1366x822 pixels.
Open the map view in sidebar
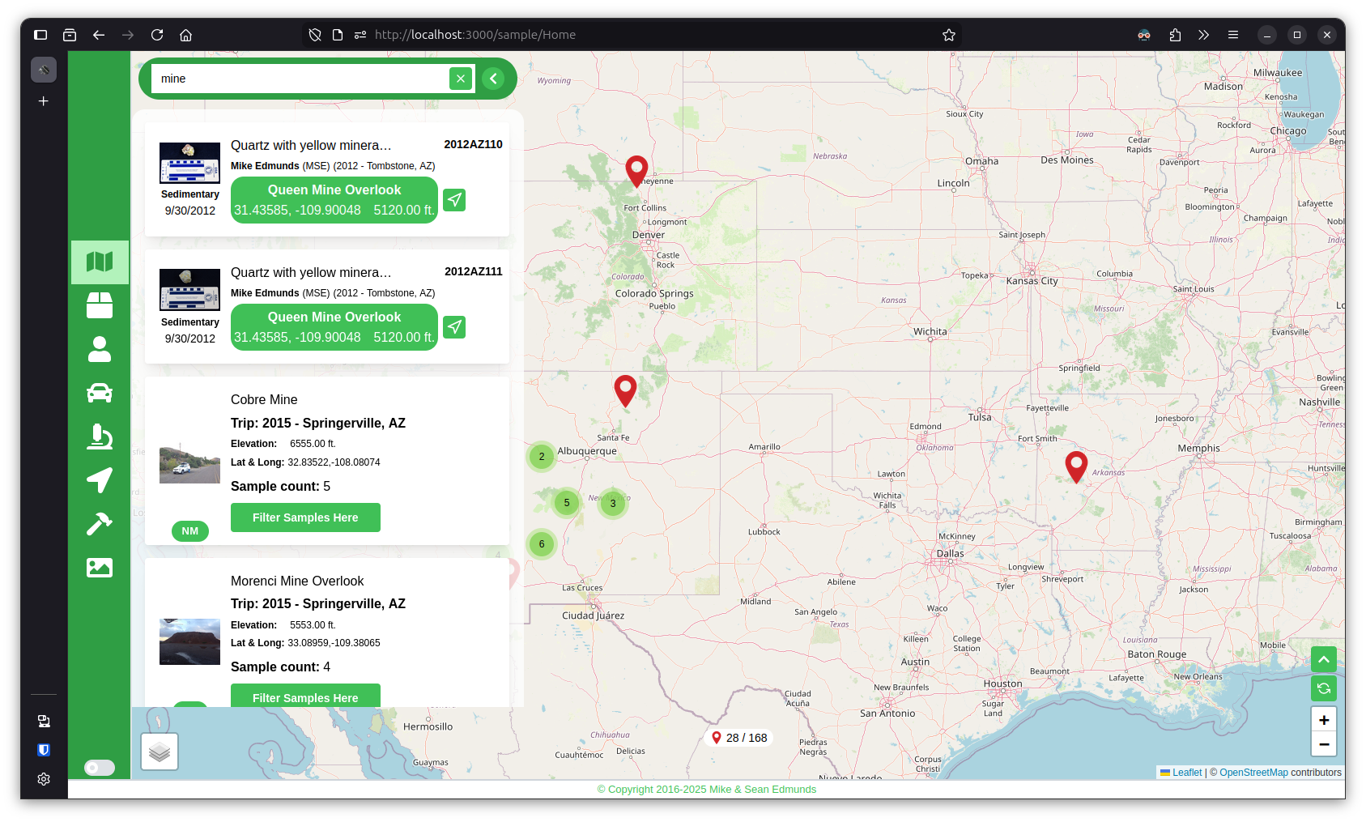point(100,262)
